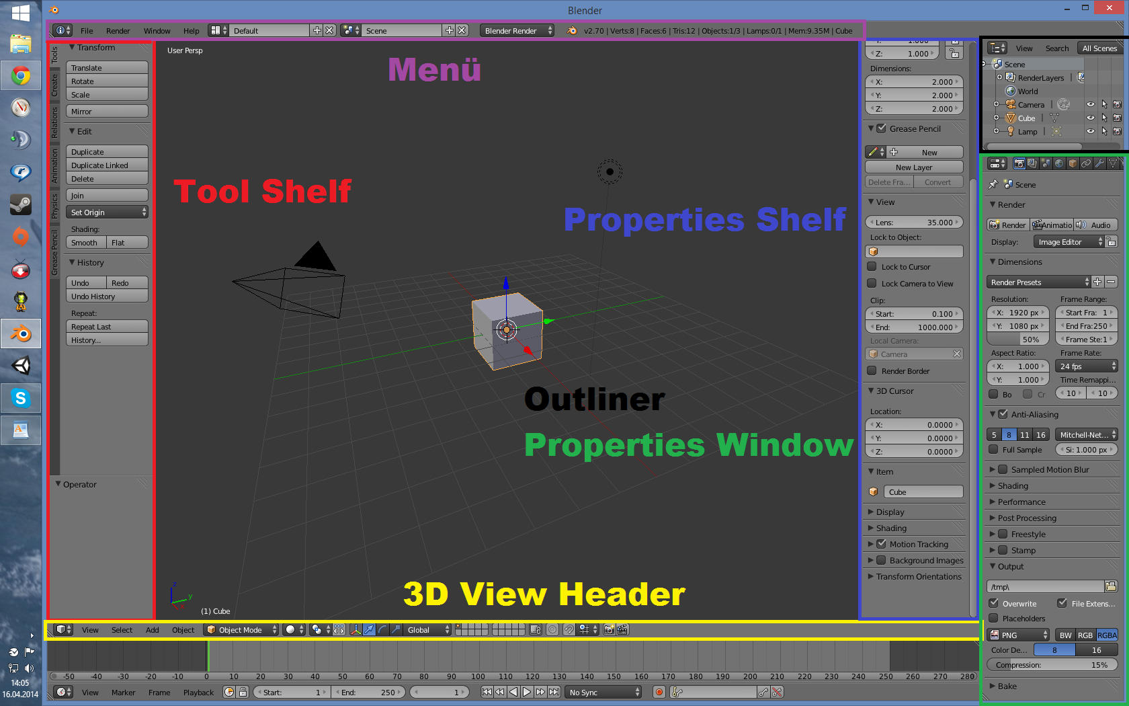Expand the Performance panel

(1021, 502)
